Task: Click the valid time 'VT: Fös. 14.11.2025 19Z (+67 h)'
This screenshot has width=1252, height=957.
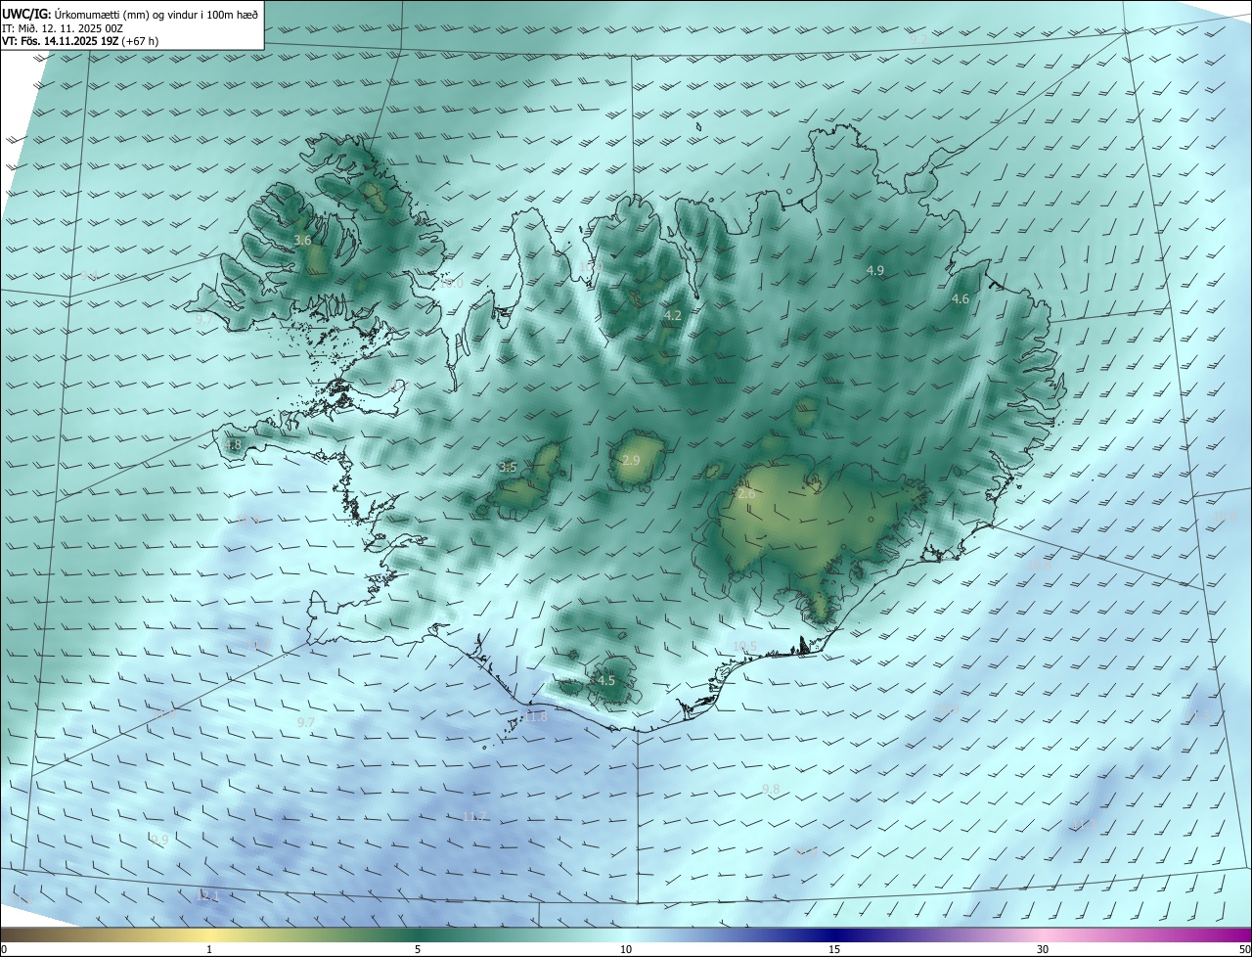Action: pos(80,41)
